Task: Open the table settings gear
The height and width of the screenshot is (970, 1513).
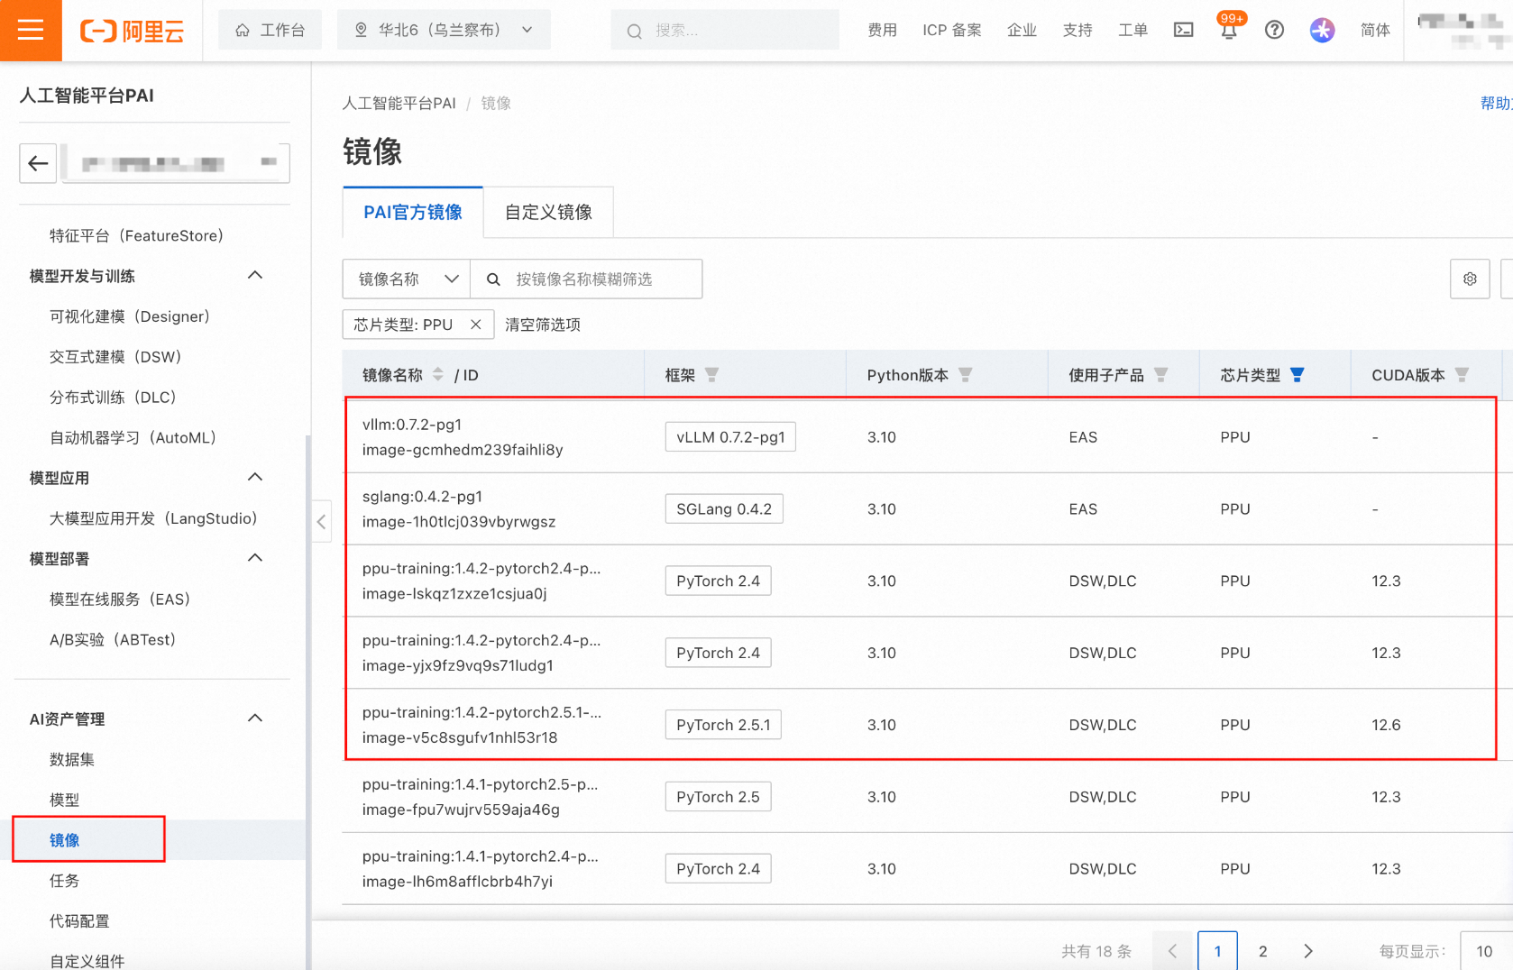Action: coord(1470,279)
